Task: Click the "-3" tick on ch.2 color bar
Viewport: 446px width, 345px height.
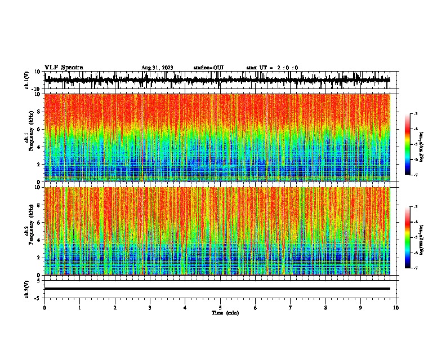Action: point(415,207)
